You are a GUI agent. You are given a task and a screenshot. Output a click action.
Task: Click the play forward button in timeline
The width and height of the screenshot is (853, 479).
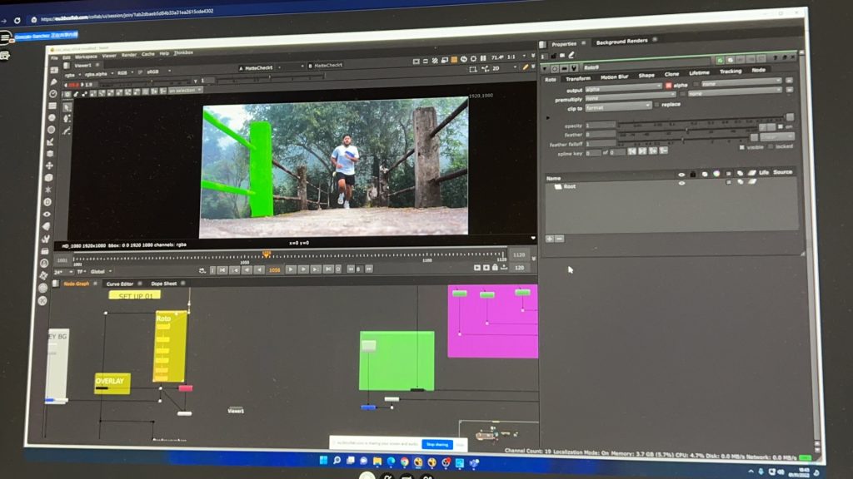point(291,269)
